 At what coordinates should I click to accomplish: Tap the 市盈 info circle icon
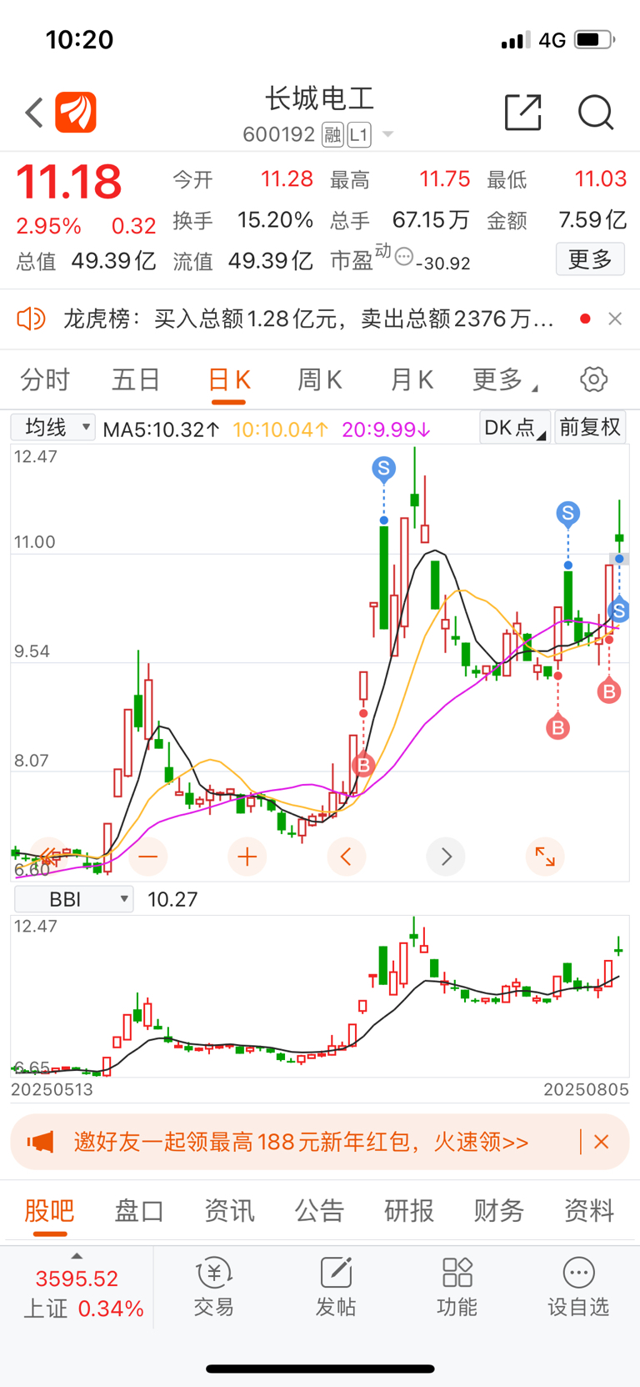tap(404, 257)
